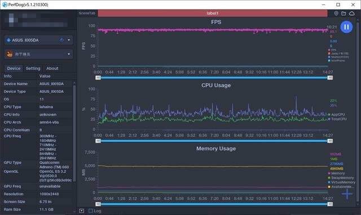Viewport: 361px width, 215px height.
Task: Select the CPU Type value lahaina
Action: click(x=46, y=107)
